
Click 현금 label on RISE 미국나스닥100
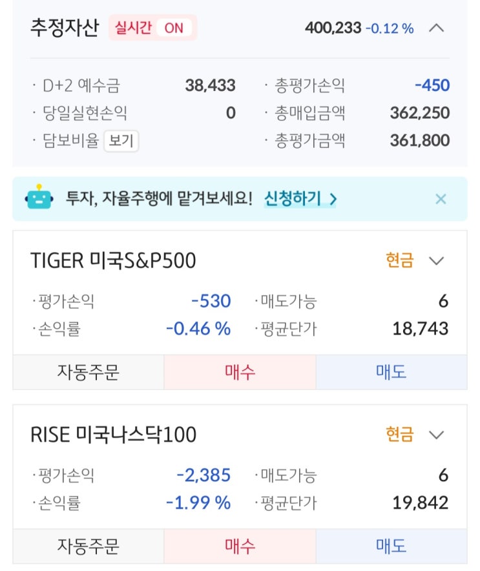pyautogui.click(x=399, y=435)
